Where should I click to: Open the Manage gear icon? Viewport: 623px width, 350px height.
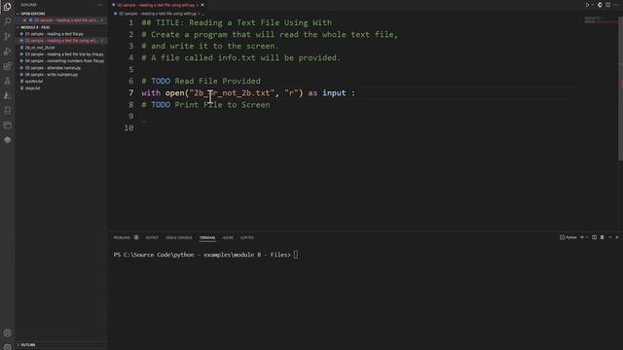pos(7,347)
